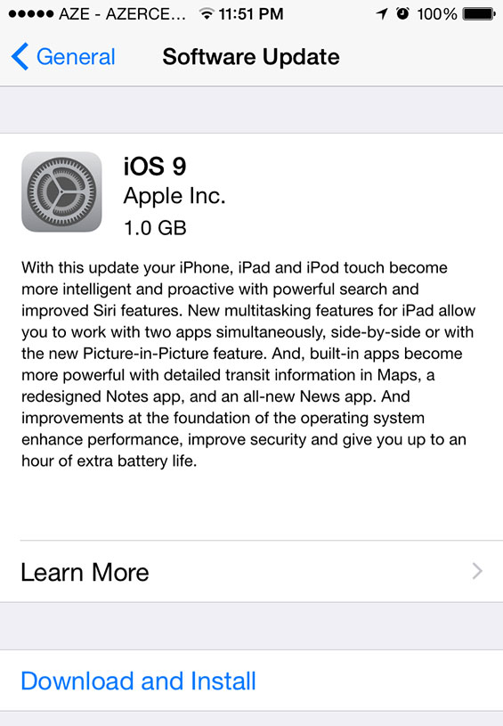Tap the location services arrow icon
The image size is (503, 726).
coord(382,14)
